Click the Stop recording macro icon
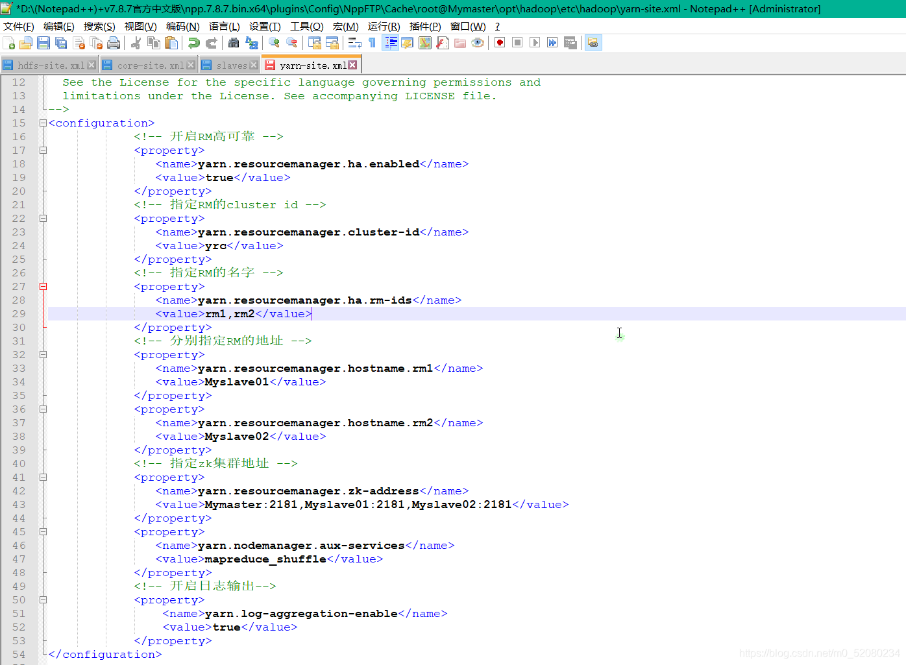The width and height of the screenshot is (906, 665). click(517, 43)
